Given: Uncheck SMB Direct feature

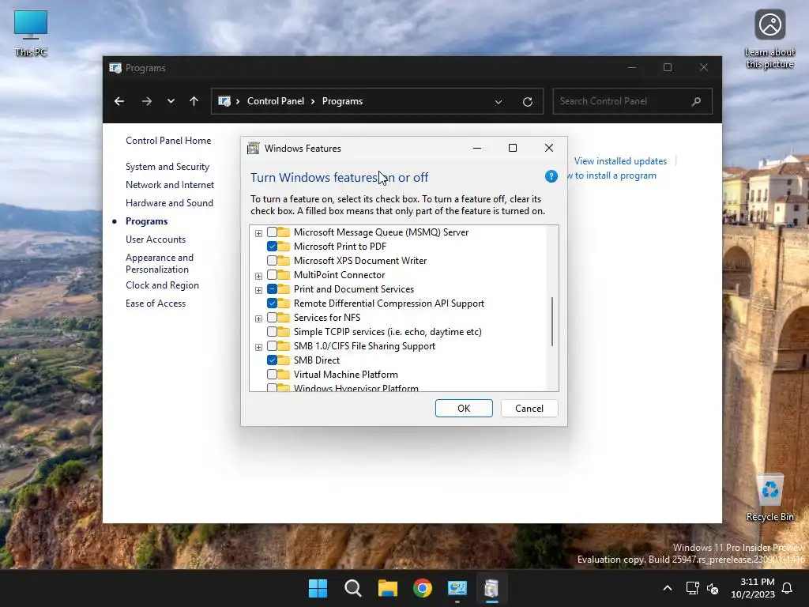Looking at the screenshot, I should (272, 360).
